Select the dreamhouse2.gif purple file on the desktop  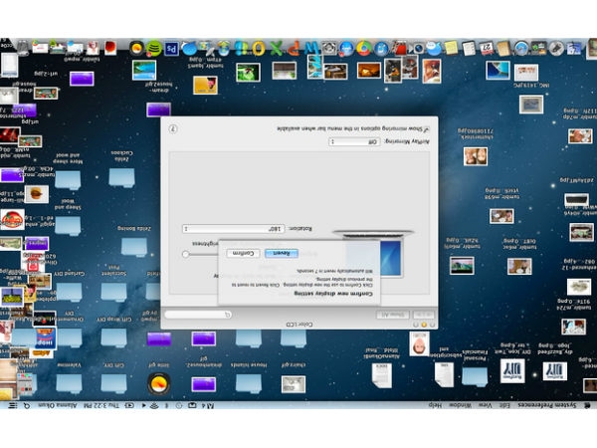click(x=204, y=384)
